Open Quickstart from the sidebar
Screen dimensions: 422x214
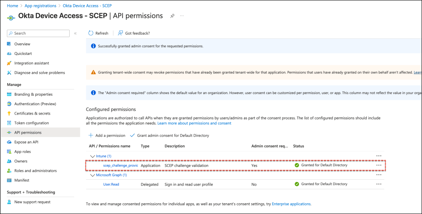pyautogui.click(x=23, y=54)
